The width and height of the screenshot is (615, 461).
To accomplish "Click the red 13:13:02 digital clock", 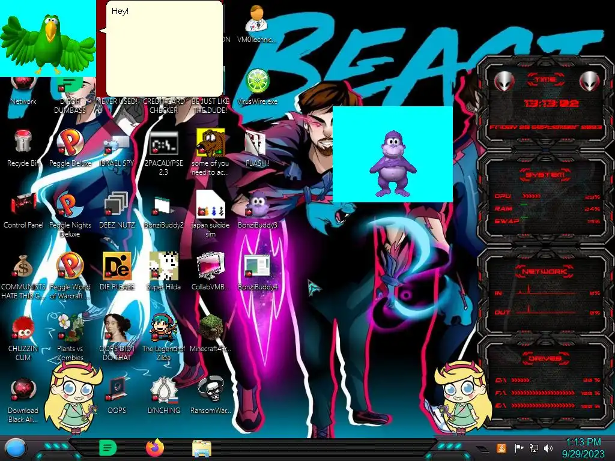I will pos(551,103).
